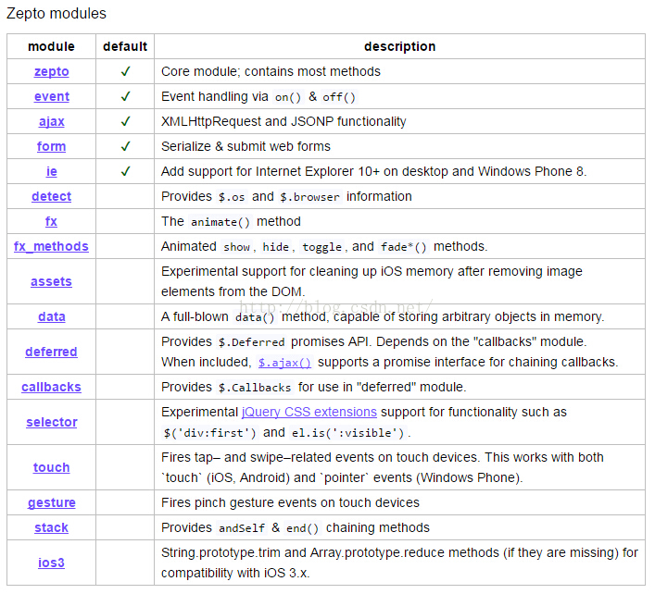Image resolution: width=655 pixels, height=594 pixels.
Task: Follow the gesture module link
Action: pyautogui.click(x=51, y=502)
